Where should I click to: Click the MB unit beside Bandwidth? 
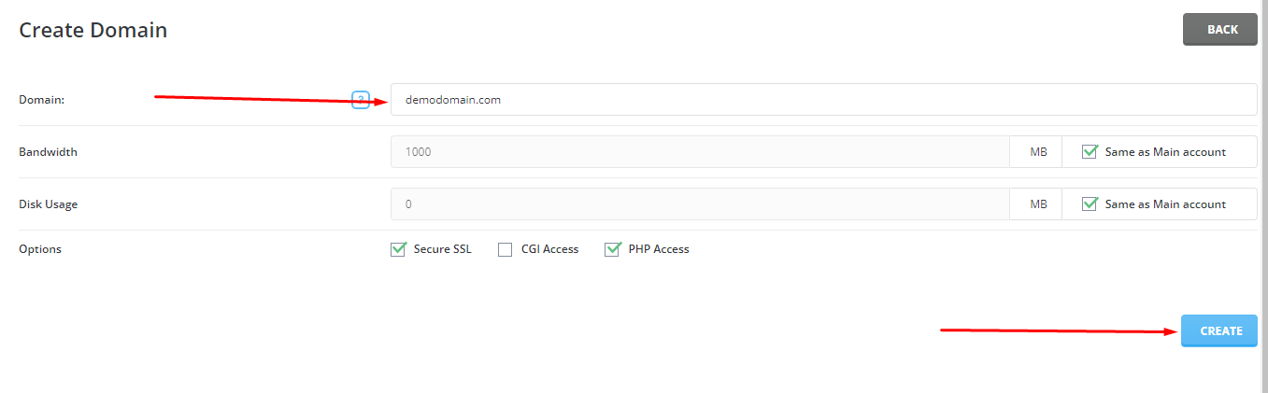click(x=1038, y=151)
